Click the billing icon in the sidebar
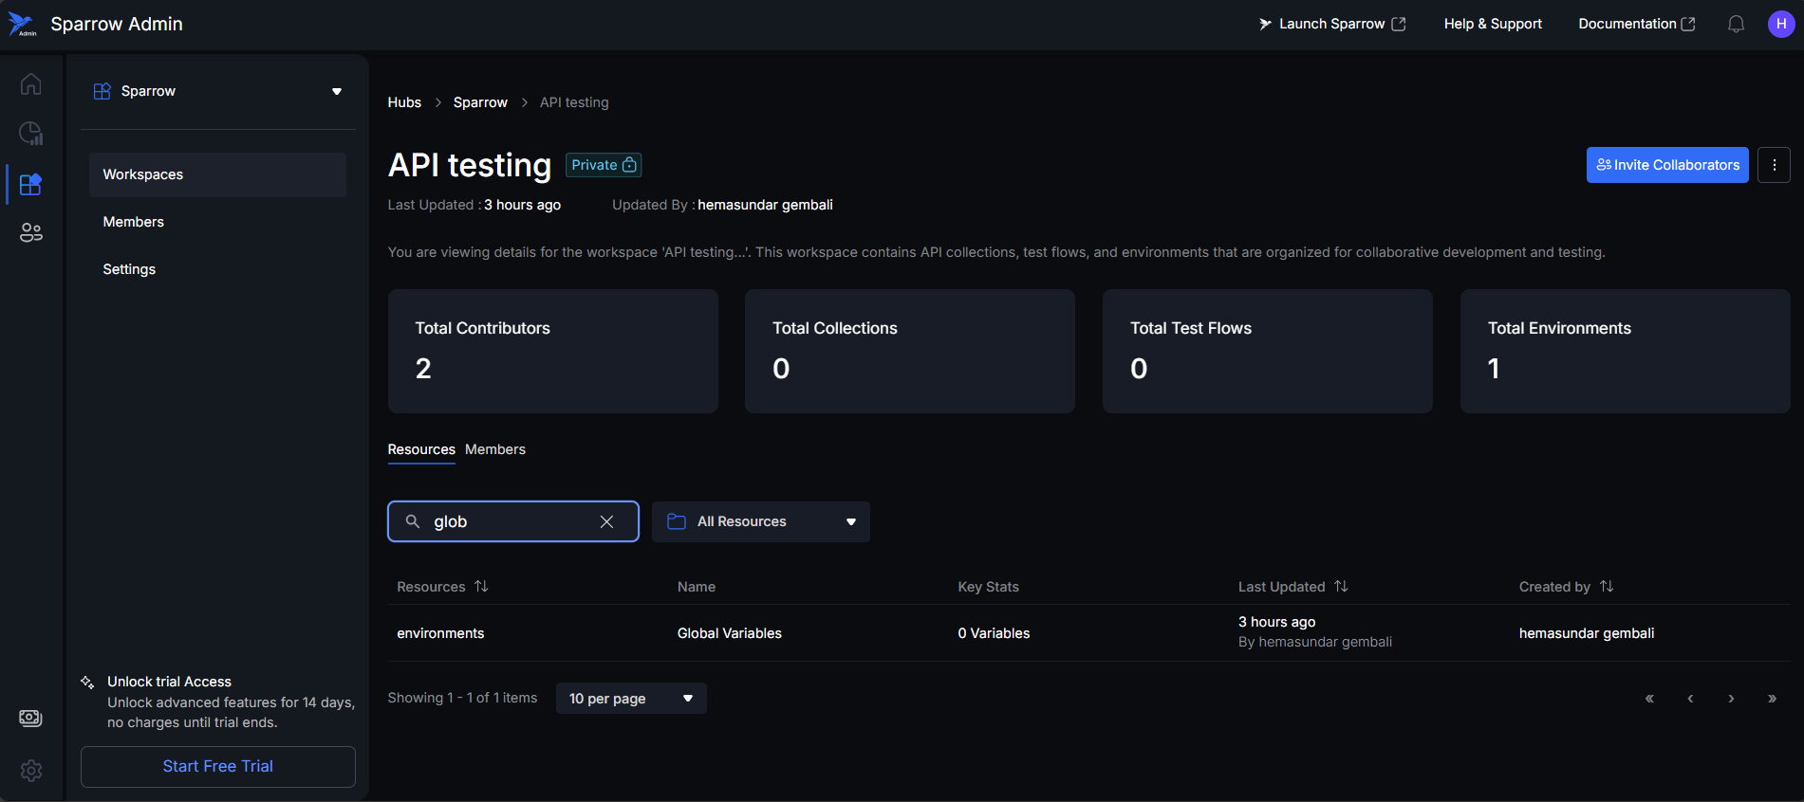Screen dimensions: 1804x802 (x=30, y=718)
